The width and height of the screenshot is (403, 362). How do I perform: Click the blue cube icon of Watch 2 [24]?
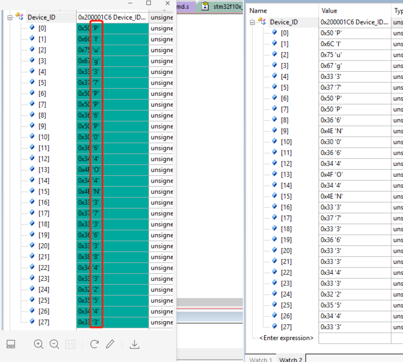275,293
